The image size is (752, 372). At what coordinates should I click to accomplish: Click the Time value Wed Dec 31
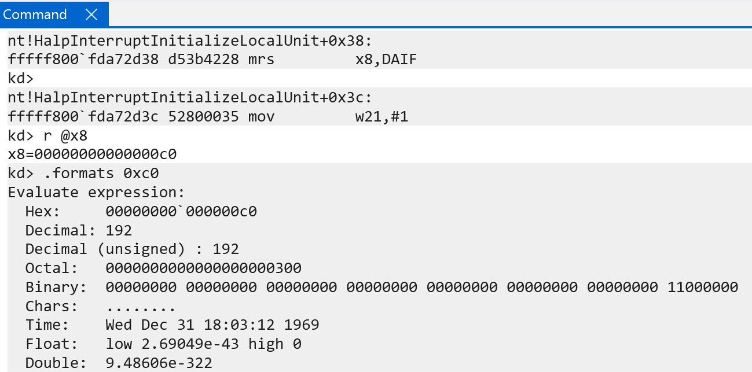tap(212, 325)
